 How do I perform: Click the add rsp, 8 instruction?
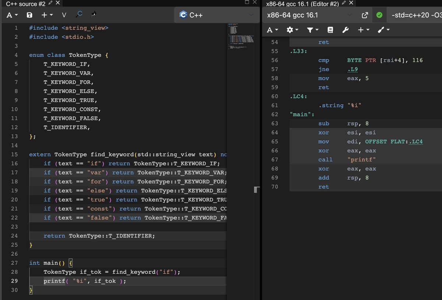[x=344, y=178]
